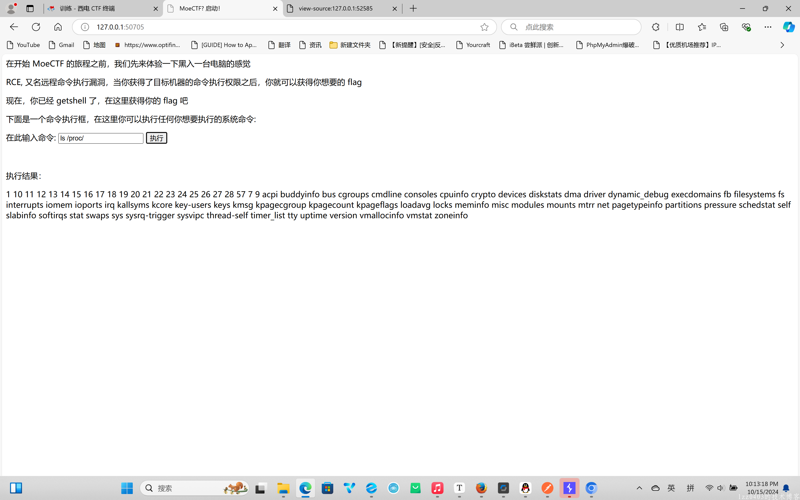Viewport: 800px width, 500px height.
Task: Switch input language 英 indicator
Action: tap(671, 488)
